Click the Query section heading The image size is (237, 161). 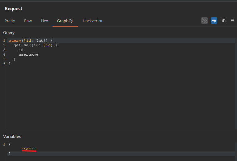tap(9, 32)
